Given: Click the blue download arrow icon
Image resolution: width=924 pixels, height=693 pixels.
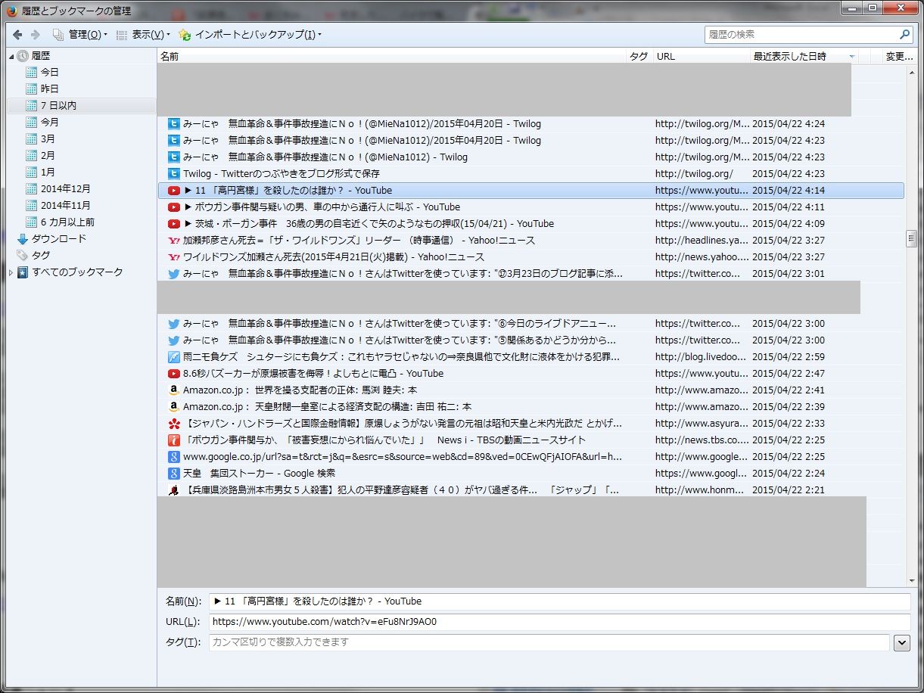Looking at the screenshot, I should pyautogui.click(x=23, y=239).
